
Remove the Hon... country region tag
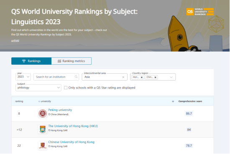pos(142,77)
